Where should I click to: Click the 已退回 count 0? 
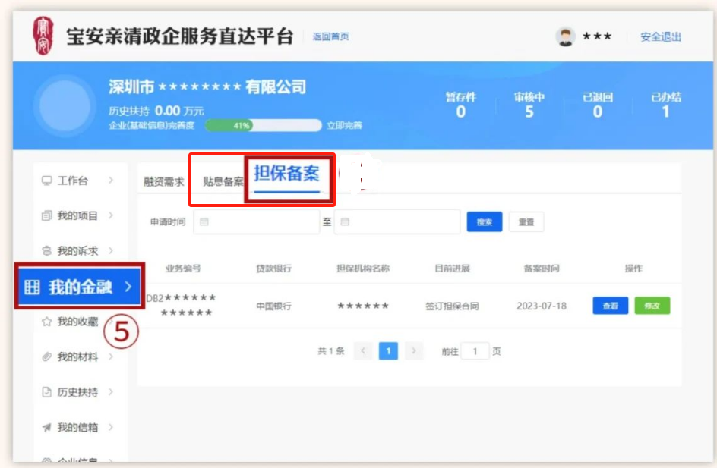pos(597,112)
